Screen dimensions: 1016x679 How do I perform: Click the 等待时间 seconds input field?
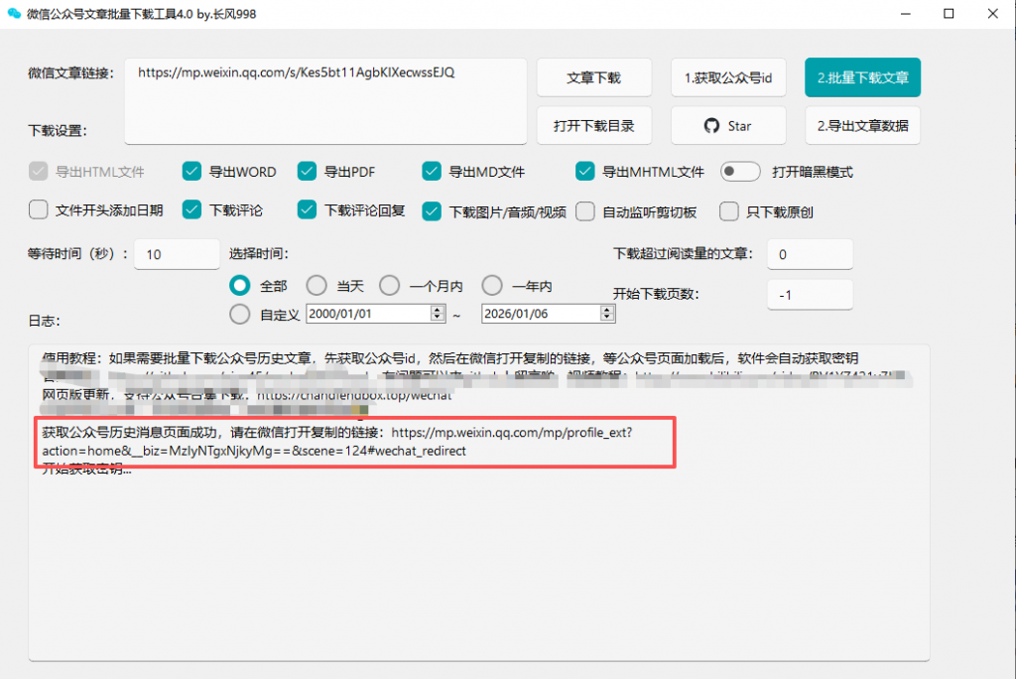point(177,254)
